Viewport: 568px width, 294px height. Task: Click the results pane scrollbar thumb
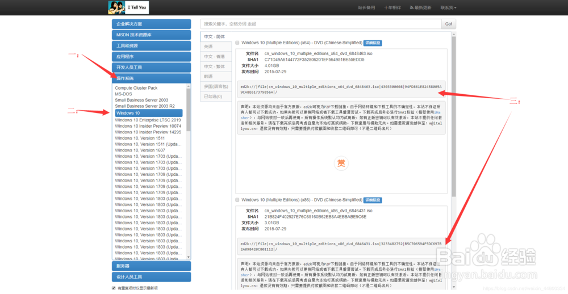[454, 116]
